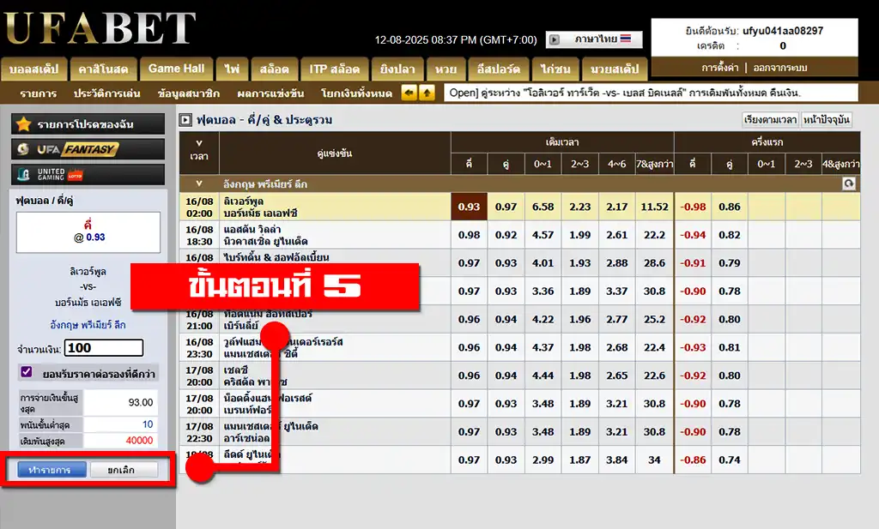Click the UFABET logo
879x529 pixels.
click(100, 28)
